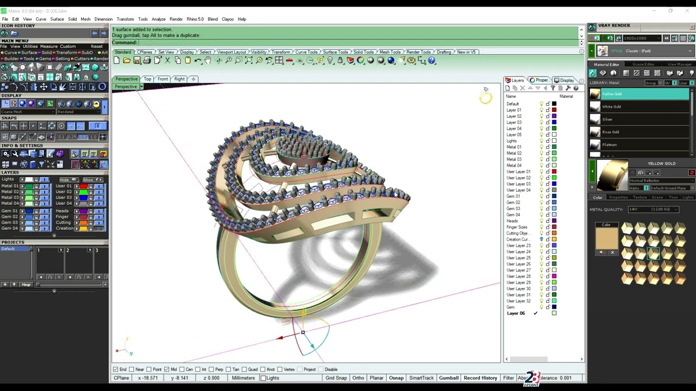Enable the Cen osnap checkbox
The image size is (696, 391).
182,369
